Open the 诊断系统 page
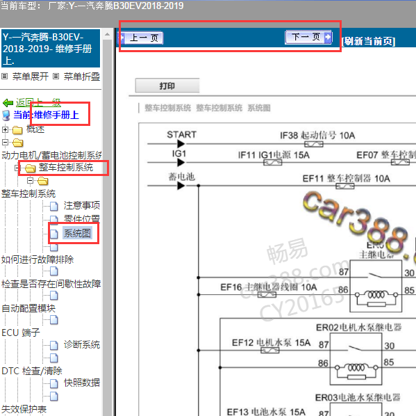 point(82,345)
